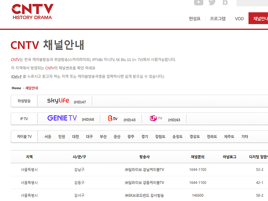Screen dimensions: 268x201
Task: Click the 강서구 district cell
Action: point(79,196)
